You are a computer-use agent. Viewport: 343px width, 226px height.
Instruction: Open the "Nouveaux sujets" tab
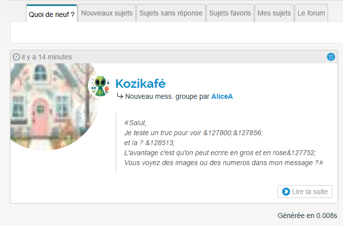(107, 13)
